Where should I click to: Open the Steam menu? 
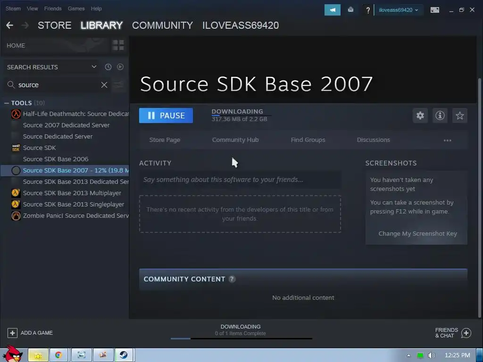[x=13, y=8]
